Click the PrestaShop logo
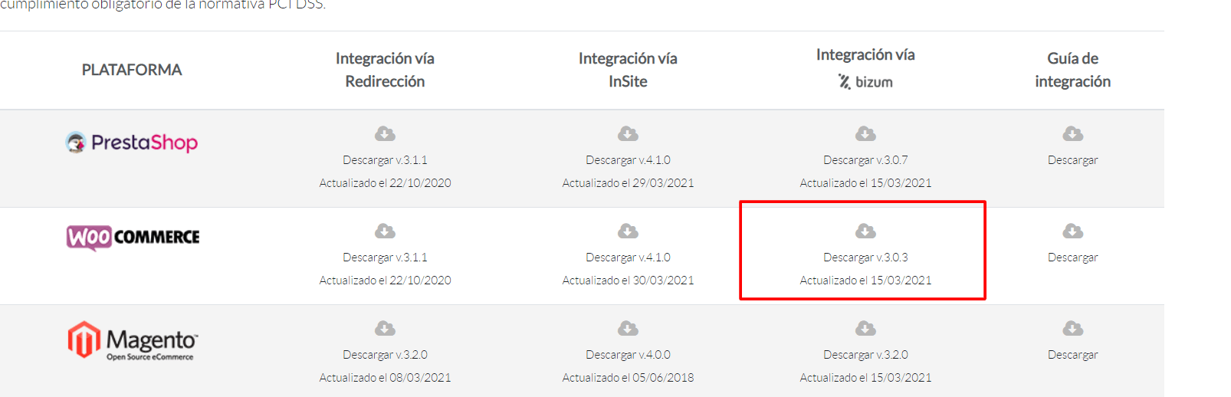Image resolution: width=1231 pixels, height=397 pixels. (132, 143)
